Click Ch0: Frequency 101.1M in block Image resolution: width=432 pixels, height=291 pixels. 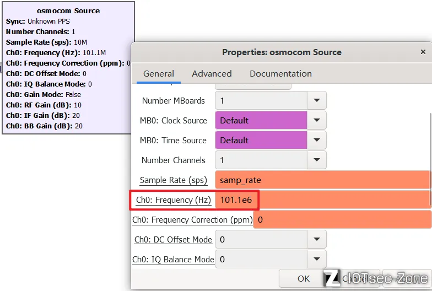point(56,53)
